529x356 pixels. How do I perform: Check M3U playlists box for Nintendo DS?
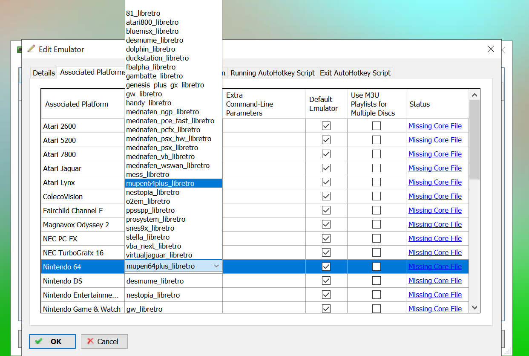coord(377,281)
